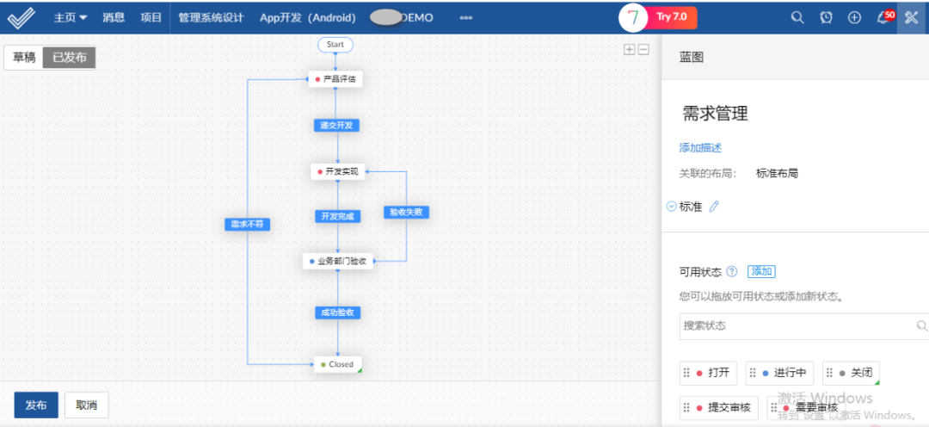Select the 需要审核 available status chip
The height and width of the screenshot is (427, 929).
806,407
